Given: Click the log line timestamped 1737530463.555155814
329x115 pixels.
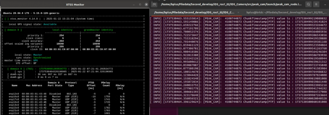Looking at the screenshot, I should tap(238, 19).
